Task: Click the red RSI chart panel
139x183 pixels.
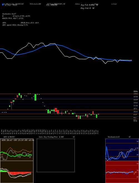Action: (122, 172)
